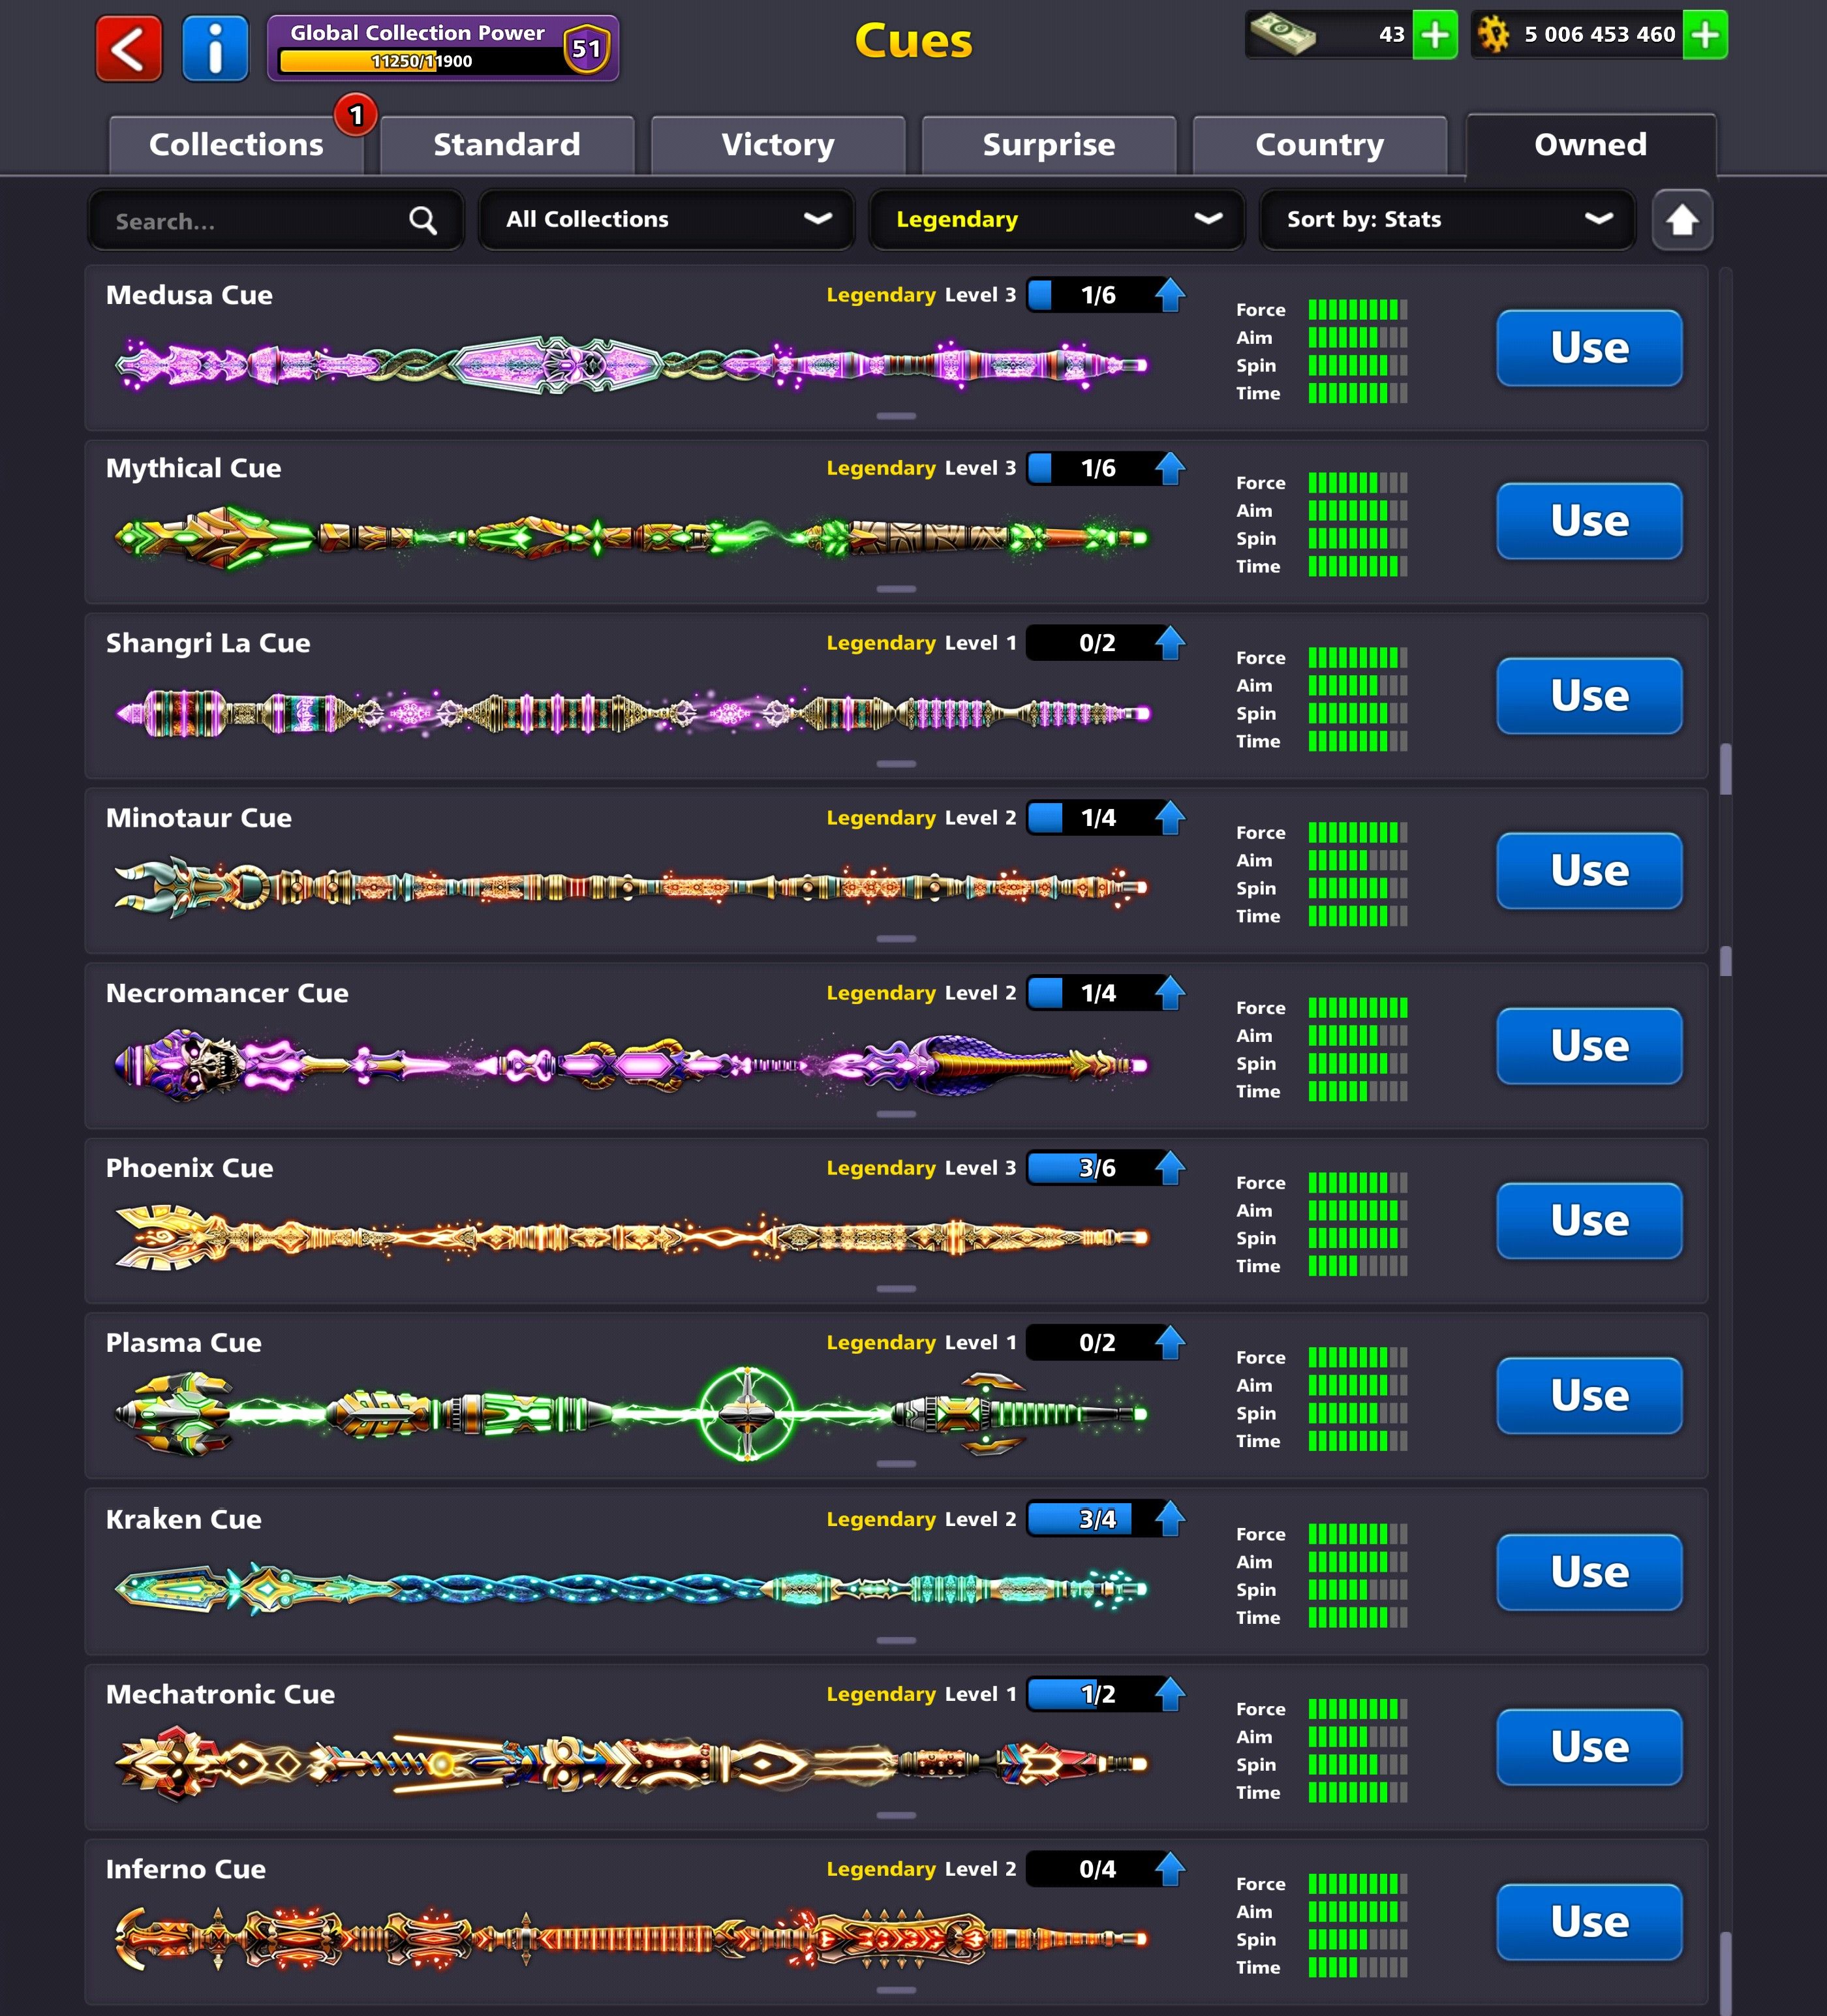Switch to the Country tab

[x=1319, y=145]
